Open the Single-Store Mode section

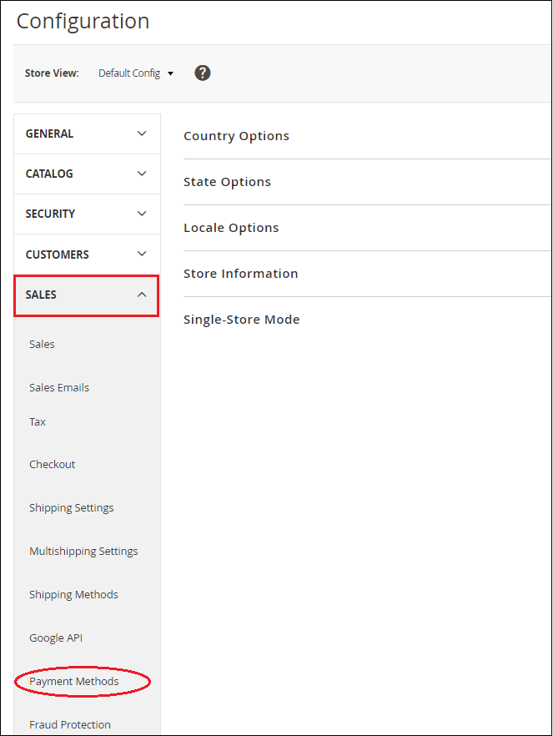(242, 320)
